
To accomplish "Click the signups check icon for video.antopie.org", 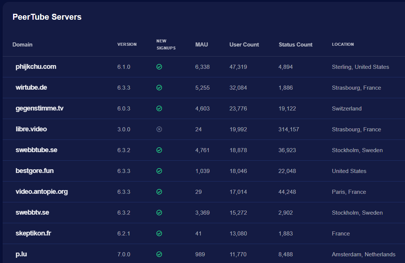I will point(159,192).
